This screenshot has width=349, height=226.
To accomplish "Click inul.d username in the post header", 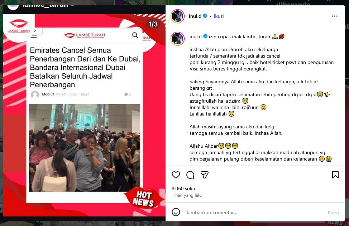I will point(195,16).
